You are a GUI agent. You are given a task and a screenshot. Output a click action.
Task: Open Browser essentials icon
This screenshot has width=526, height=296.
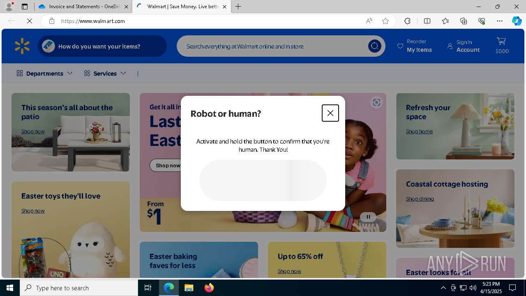coord(482,21)
